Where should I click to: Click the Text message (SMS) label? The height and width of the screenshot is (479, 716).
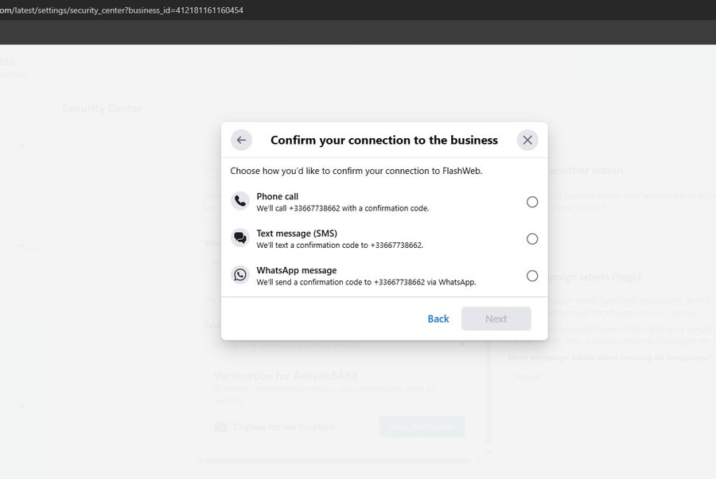click(x=297, y=234)
